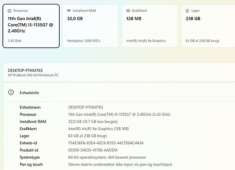Screen dimensions: 235x170
Task: Collapse the Enhedsinfo section header
Action: (x=119, y=93)
